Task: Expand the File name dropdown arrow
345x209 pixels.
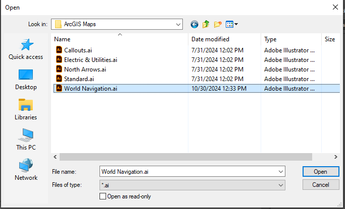Action: coord(280,172)
